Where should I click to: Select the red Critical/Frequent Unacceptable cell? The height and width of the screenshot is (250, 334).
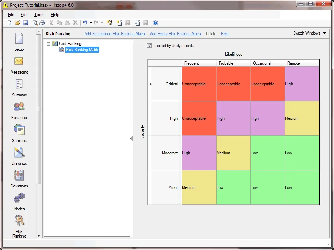tap(199, 84)
